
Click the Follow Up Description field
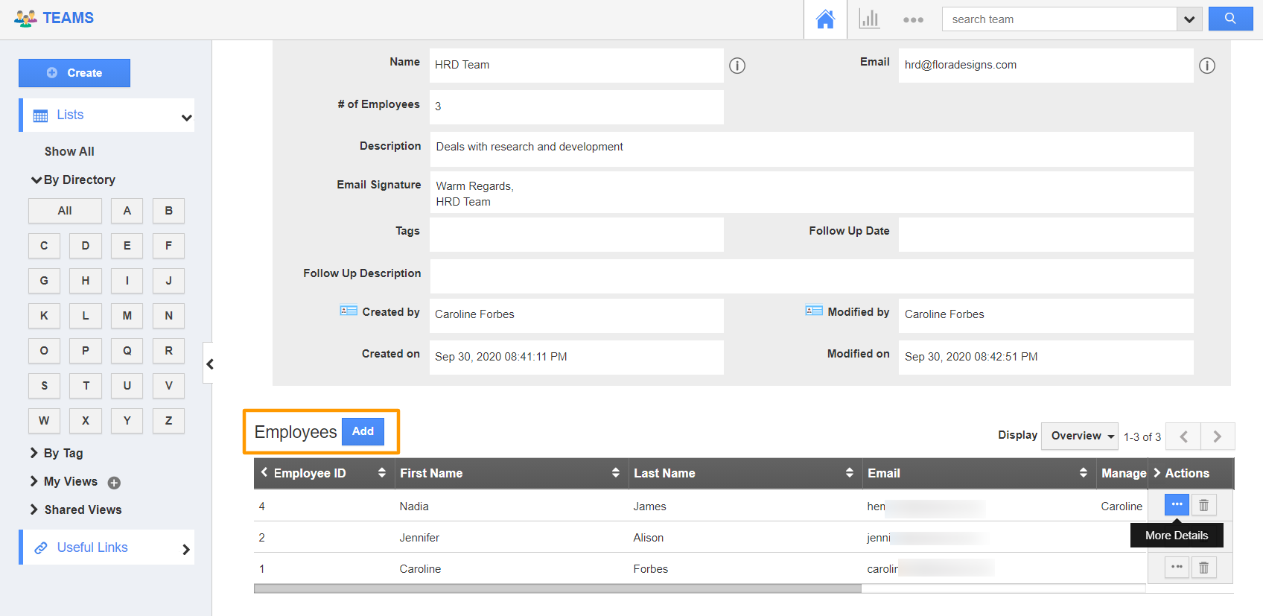point(812,276)
